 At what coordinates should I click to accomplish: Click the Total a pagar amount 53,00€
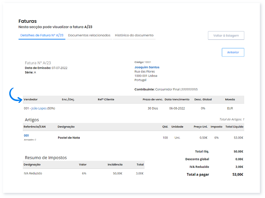click(x=238, y=174)
